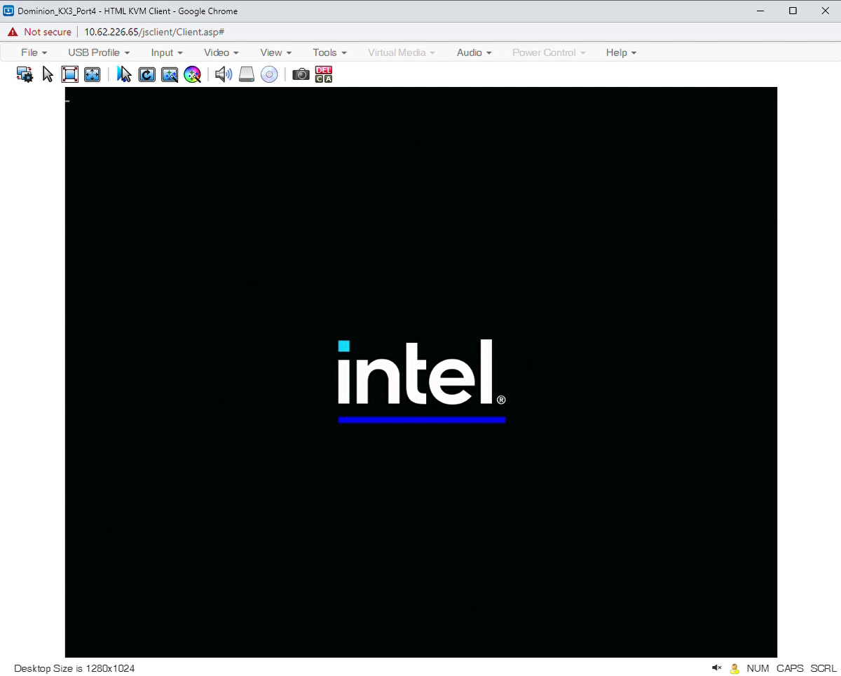841x676 pixels.
Task: Click the Audio speaker toolbar icon
Action: (224, 74)
